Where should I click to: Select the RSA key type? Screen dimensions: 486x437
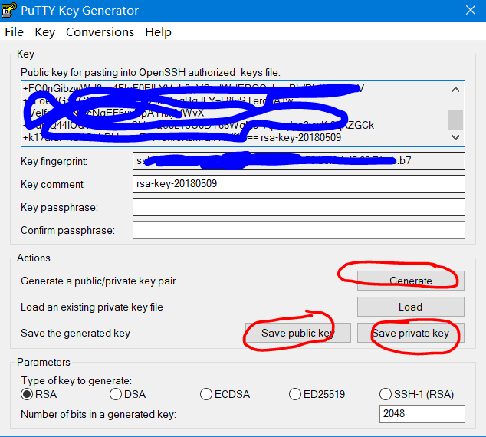(28, 395)
